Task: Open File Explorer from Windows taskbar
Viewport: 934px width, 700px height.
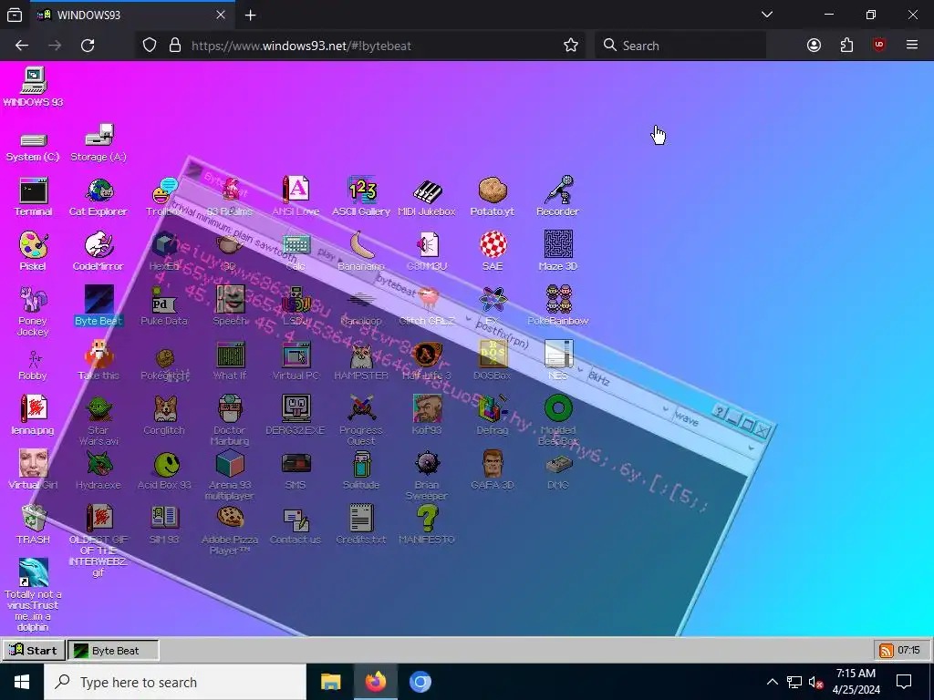Action: click(330, 682)
